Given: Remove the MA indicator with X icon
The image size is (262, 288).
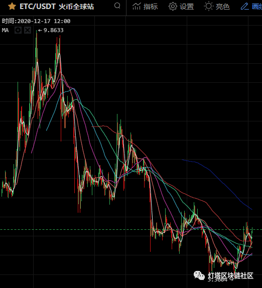Looking at the screenshot, I should tap(28, 30).
